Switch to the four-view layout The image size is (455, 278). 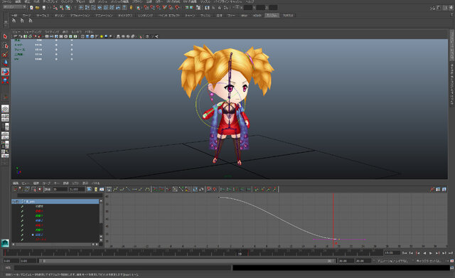tap(5, 117)
